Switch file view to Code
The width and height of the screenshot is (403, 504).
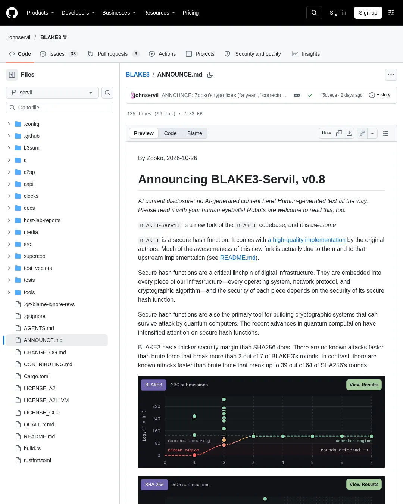(170, 133)
